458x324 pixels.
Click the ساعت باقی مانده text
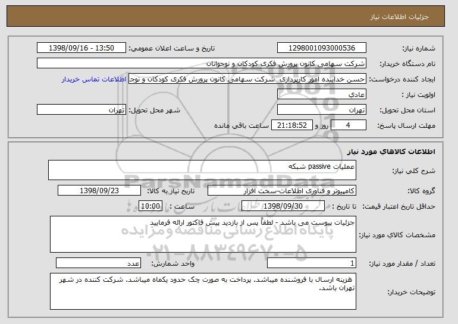click(x=241, y=125)
